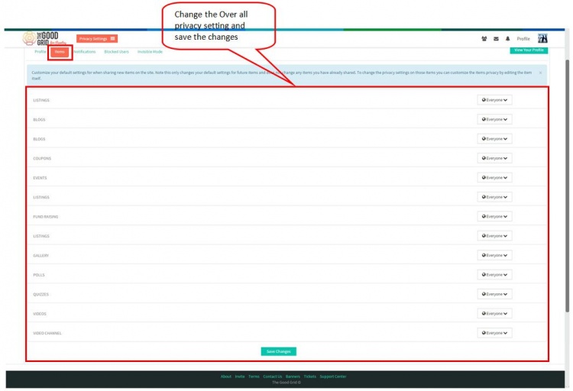Click the Save Changes button

point(278,351)
